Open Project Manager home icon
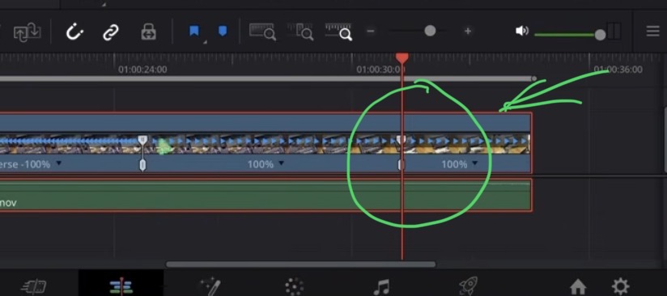Image resolution: width=667 pixels, height=296 pixels. point(578,287)
